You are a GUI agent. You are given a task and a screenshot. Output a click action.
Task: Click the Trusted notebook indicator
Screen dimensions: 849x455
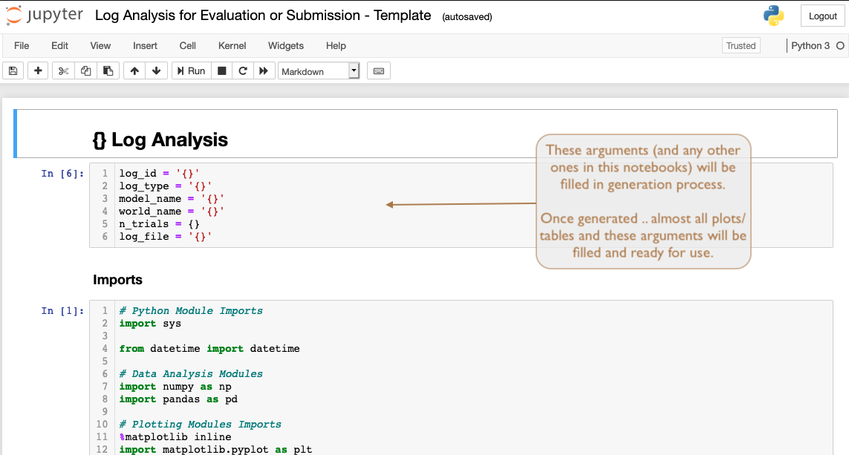pos(741,45)
